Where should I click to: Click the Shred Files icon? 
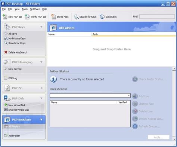point(53,17)
